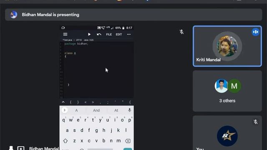Screen dimensions: 267x150
Task: Click 'Bidhan Mandal is presenting' banner text
Action: pos(50,15)
